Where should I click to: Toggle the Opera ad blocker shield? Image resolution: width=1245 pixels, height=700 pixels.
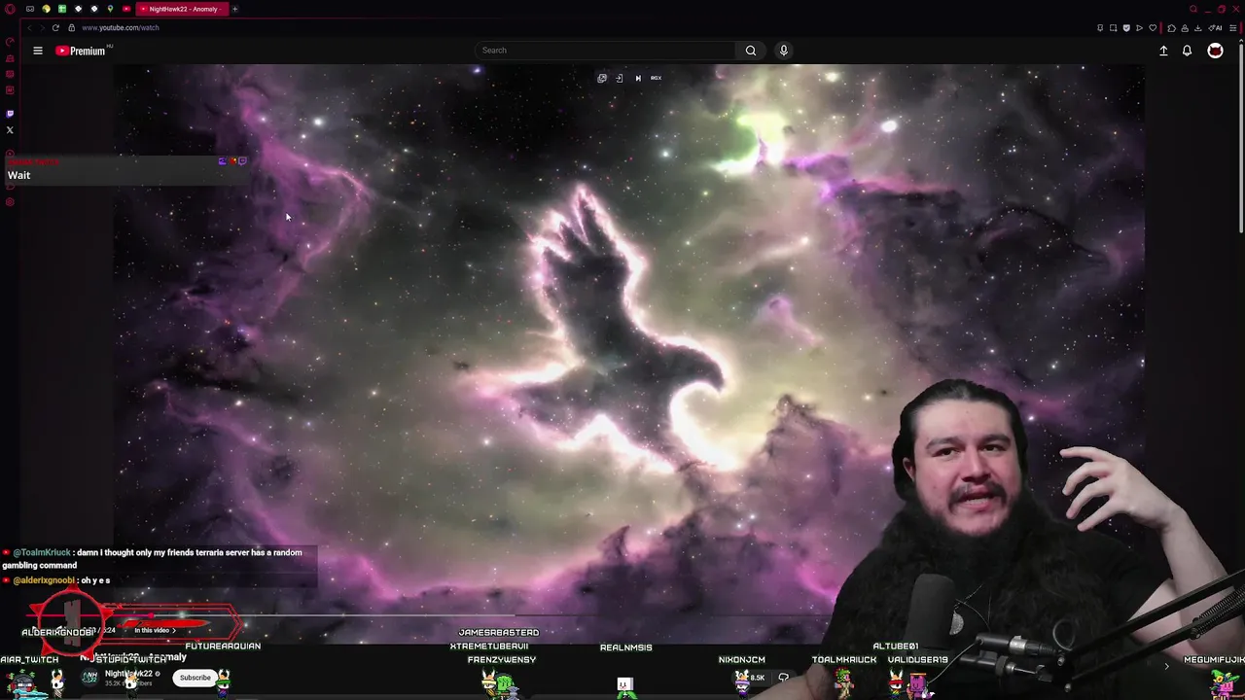[x=1126, y=28]
